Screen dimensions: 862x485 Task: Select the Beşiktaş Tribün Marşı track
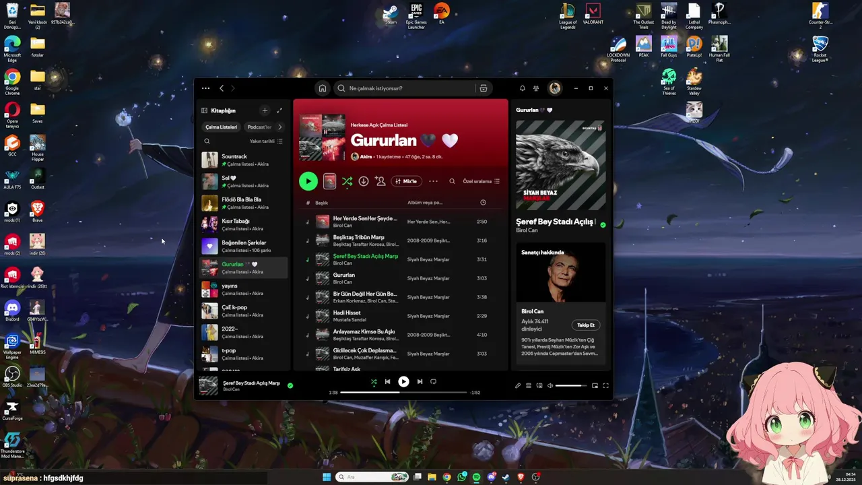click(401, 240)
